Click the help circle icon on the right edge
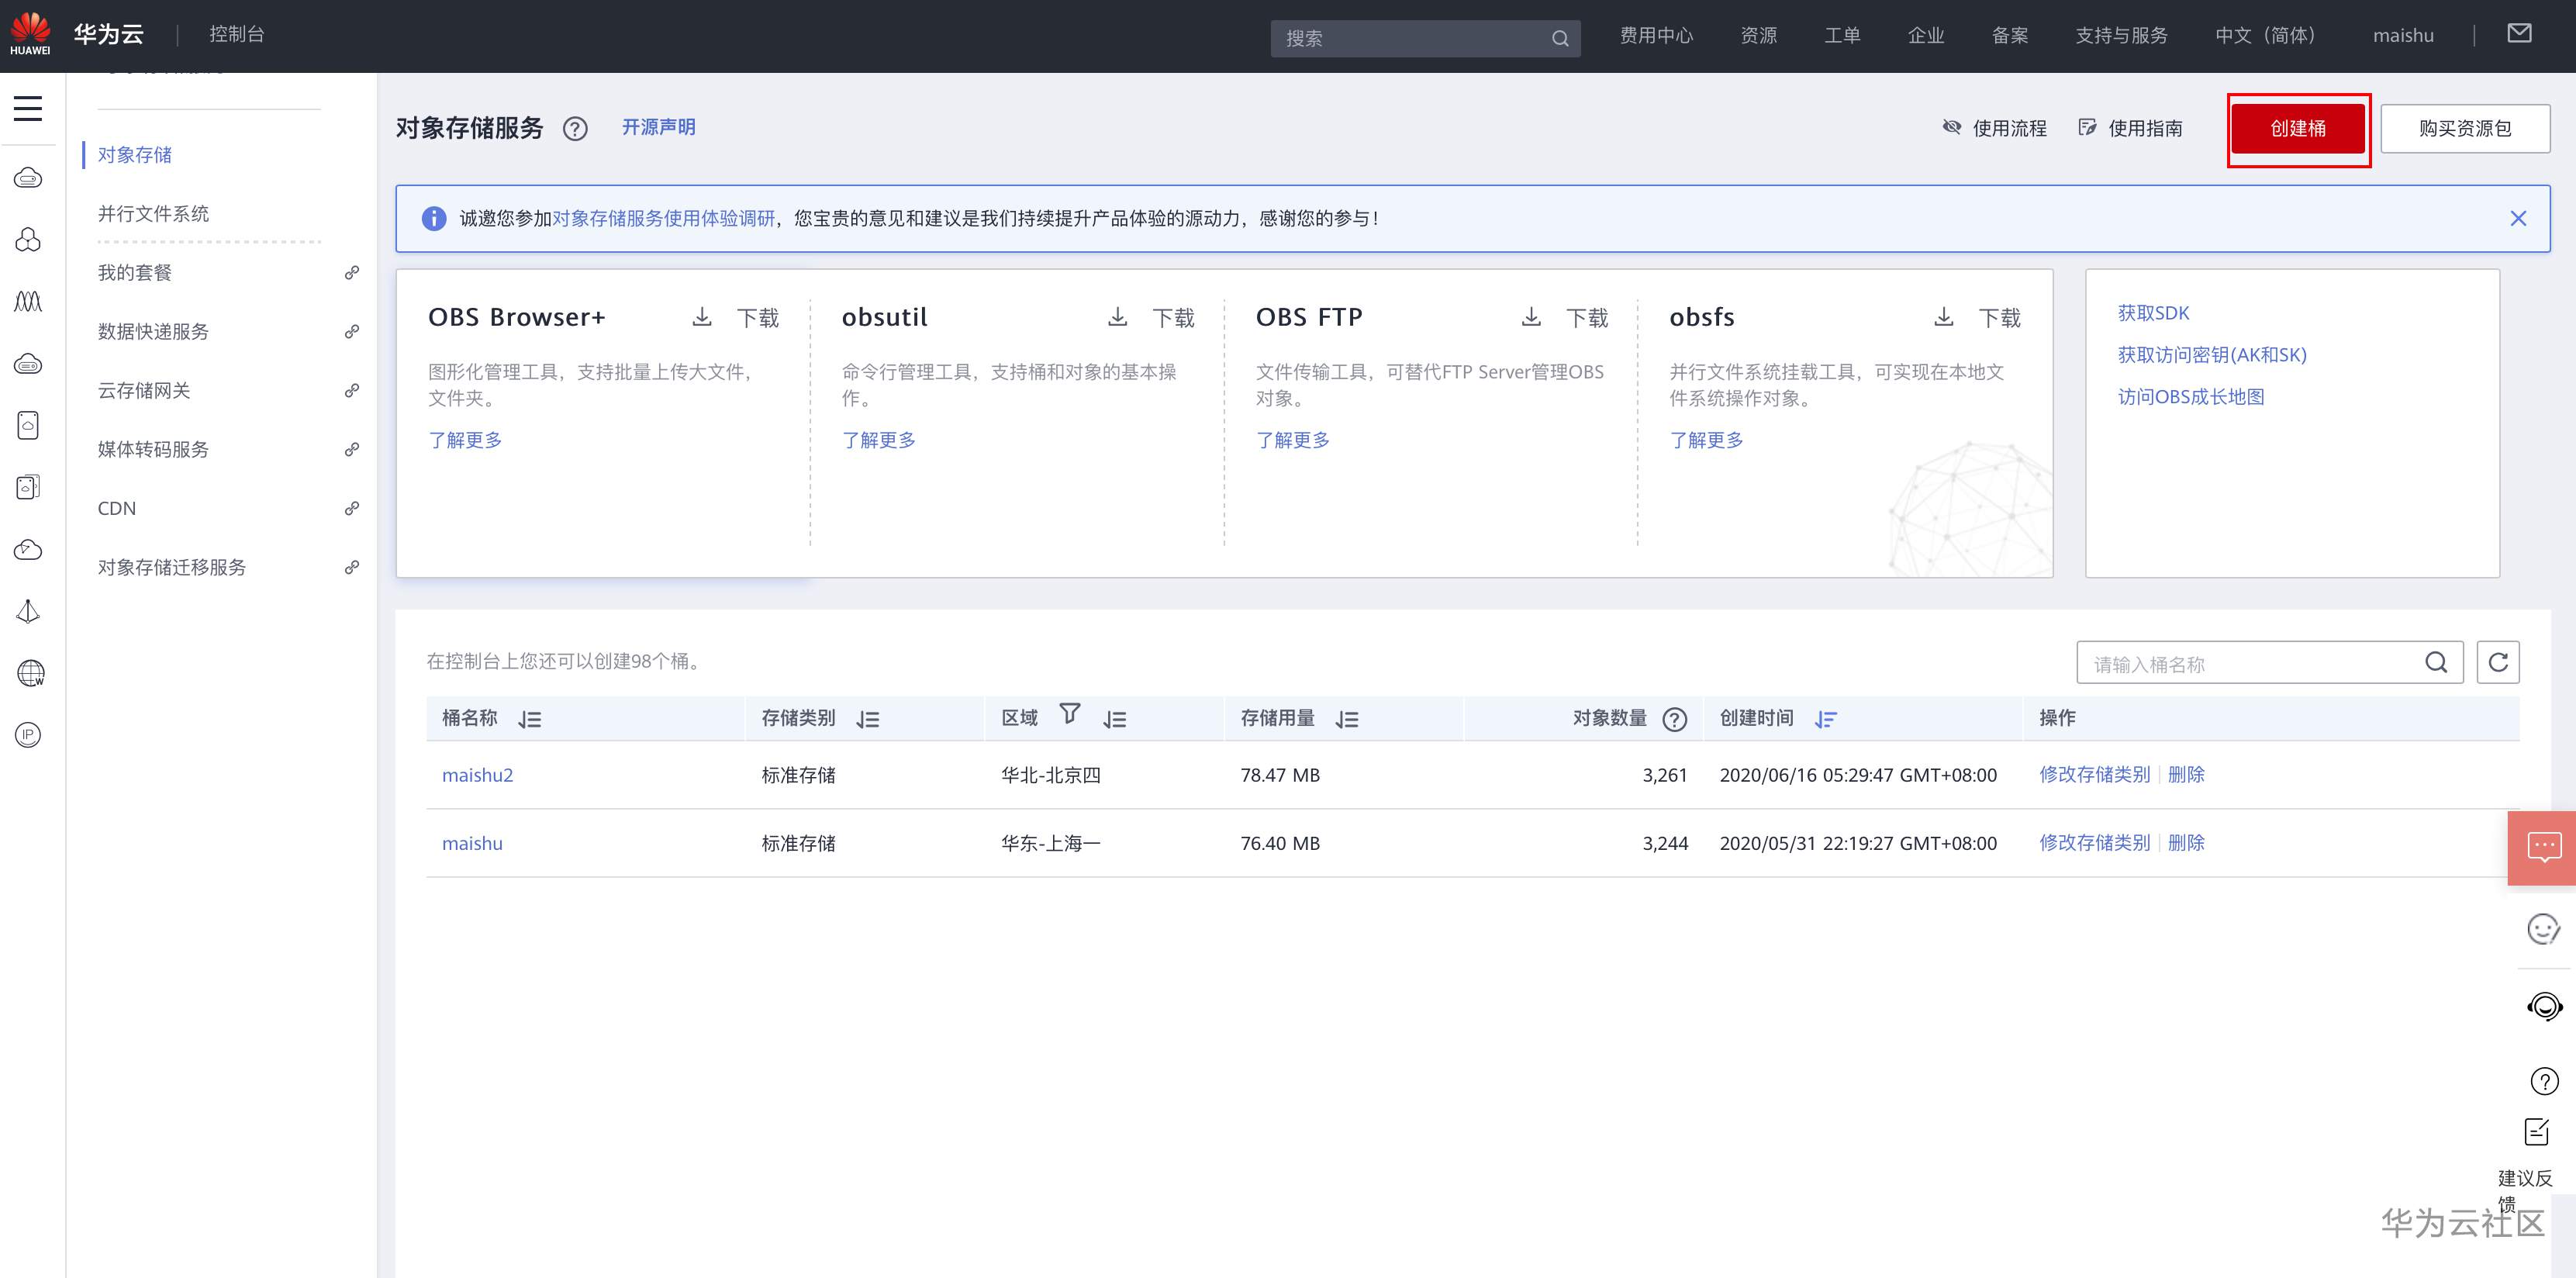Image resolution: width=2576 pixels, height=1278 pixels. (x=2545, y=1081)
